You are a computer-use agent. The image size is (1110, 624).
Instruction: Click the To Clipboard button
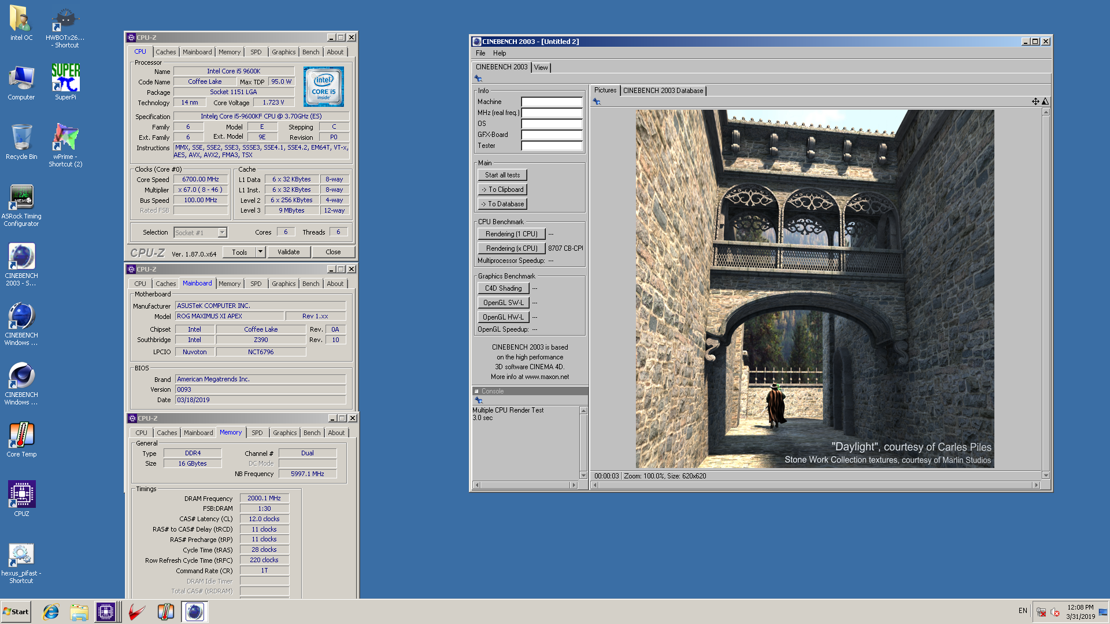(502, 190)
